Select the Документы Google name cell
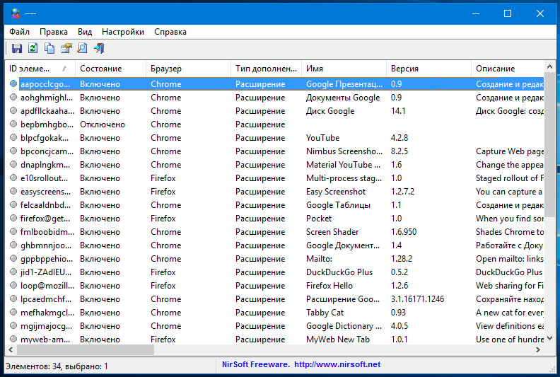Viewport: 560px width, 377px height. 343,98
